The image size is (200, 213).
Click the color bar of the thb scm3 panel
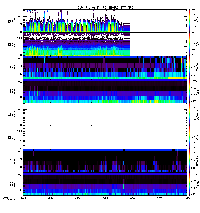pyautogui.click(x=189, y=44)
